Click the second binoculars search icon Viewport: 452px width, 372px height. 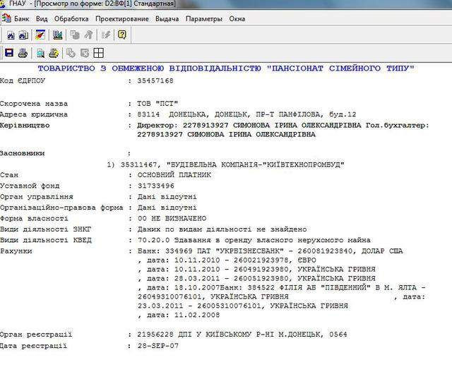tap(23, 34)
